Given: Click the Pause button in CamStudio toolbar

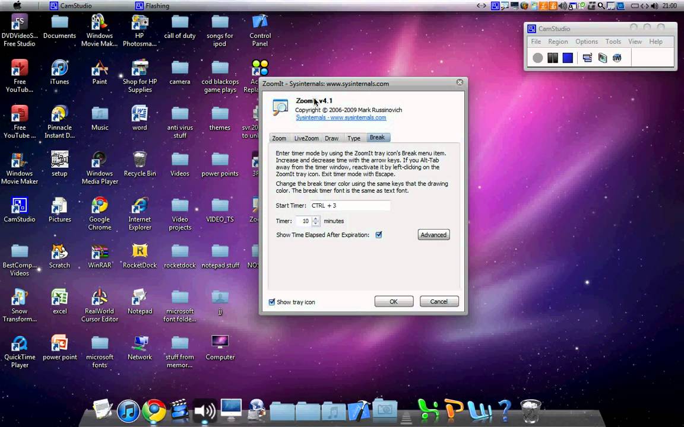Looking at the screenshot, I should [553, 58].
